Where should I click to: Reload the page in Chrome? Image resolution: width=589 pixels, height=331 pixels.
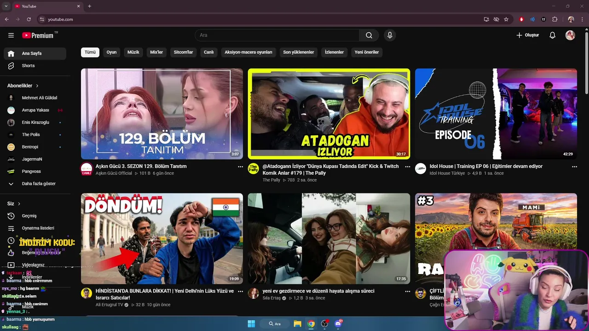(x=29, y=19)
